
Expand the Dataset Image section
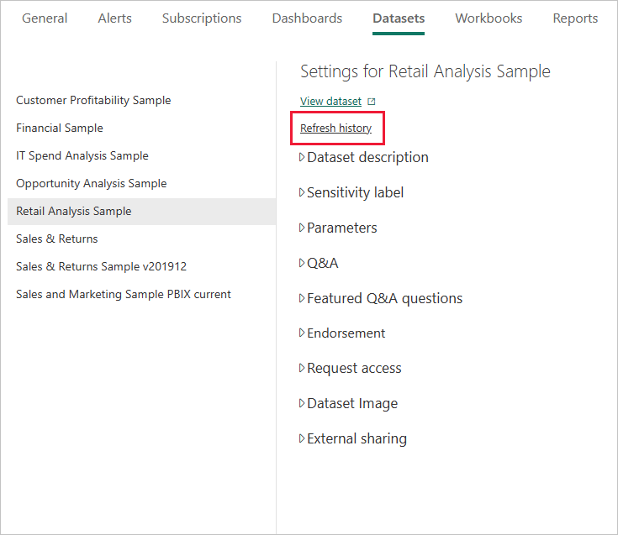click(x=303, y=403)
